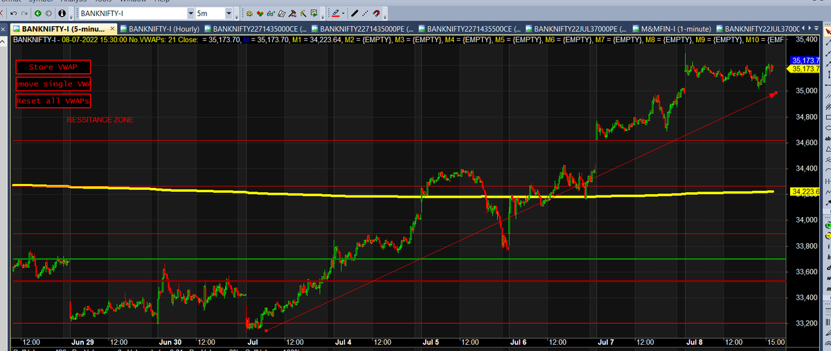Open the 5m interval dropdown arrow
The width and height of the screenshot is (831, 351).
229,13
